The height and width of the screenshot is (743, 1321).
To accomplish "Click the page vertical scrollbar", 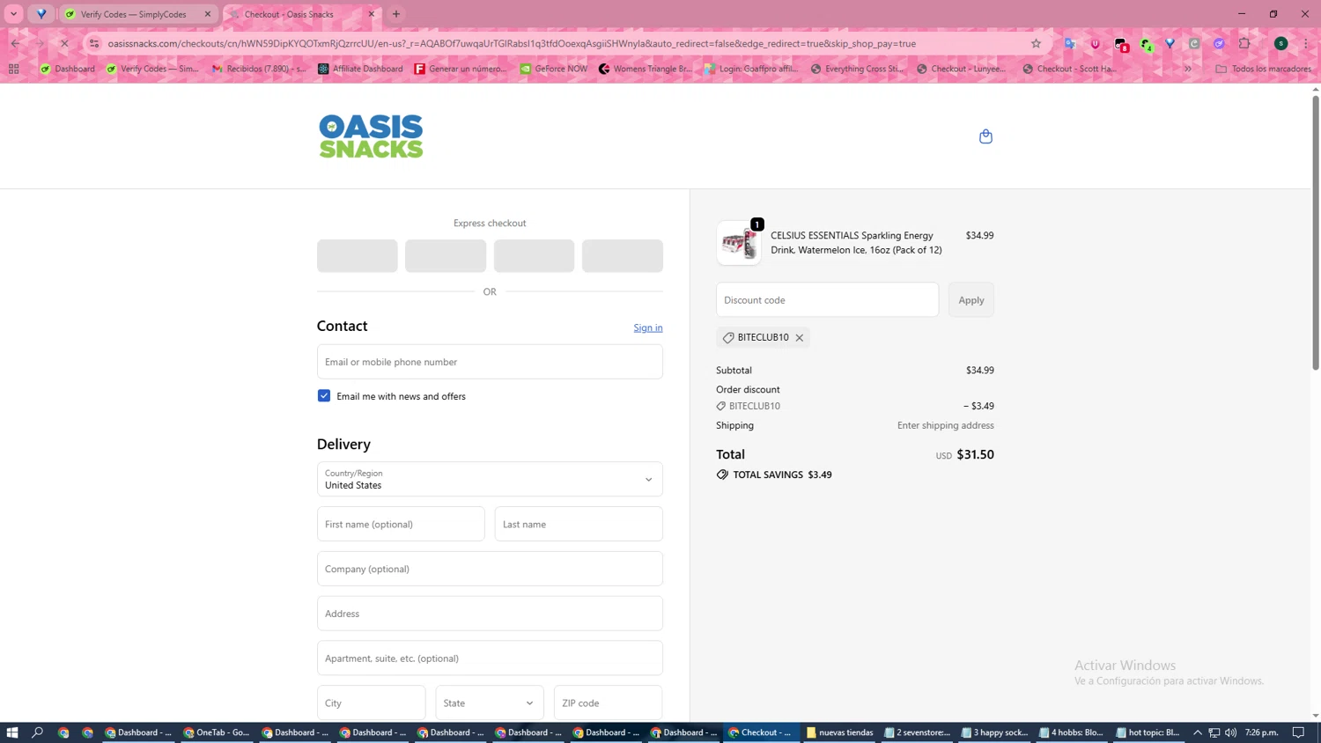I will 1316,233.
